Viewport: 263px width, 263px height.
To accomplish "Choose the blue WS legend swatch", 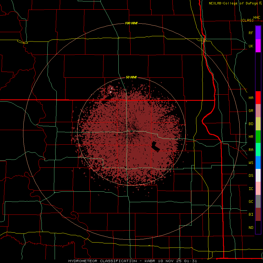I will (258, 162).
